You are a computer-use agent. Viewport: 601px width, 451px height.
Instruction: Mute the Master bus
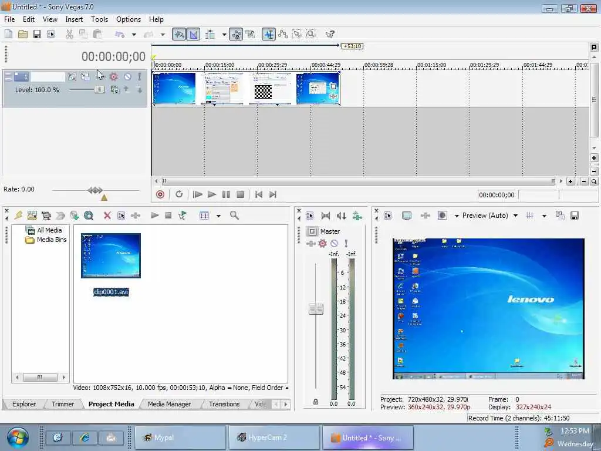point(334,243)
